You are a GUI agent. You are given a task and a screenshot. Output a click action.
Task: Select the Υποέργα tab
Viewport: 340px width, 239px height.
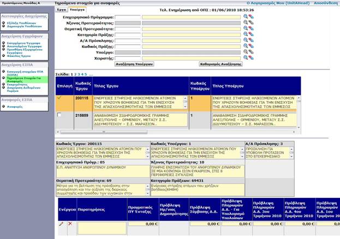[77, 10]
